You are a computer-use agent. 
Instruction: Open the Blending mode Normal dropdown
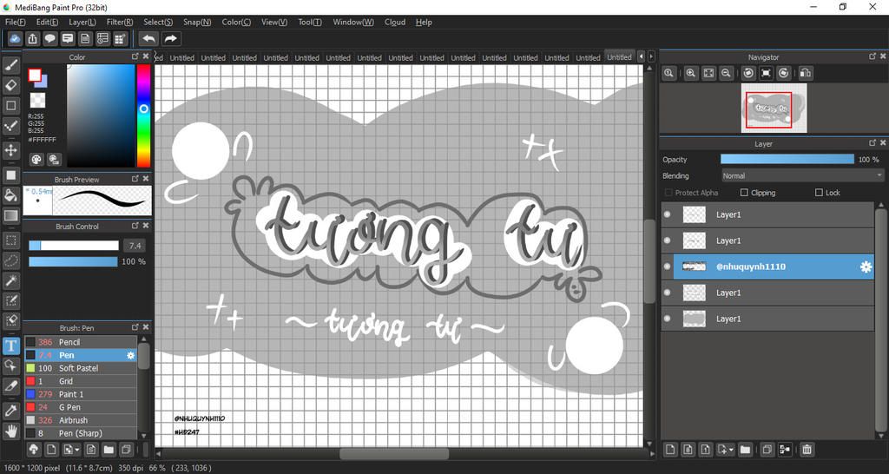tap(803, 175)
